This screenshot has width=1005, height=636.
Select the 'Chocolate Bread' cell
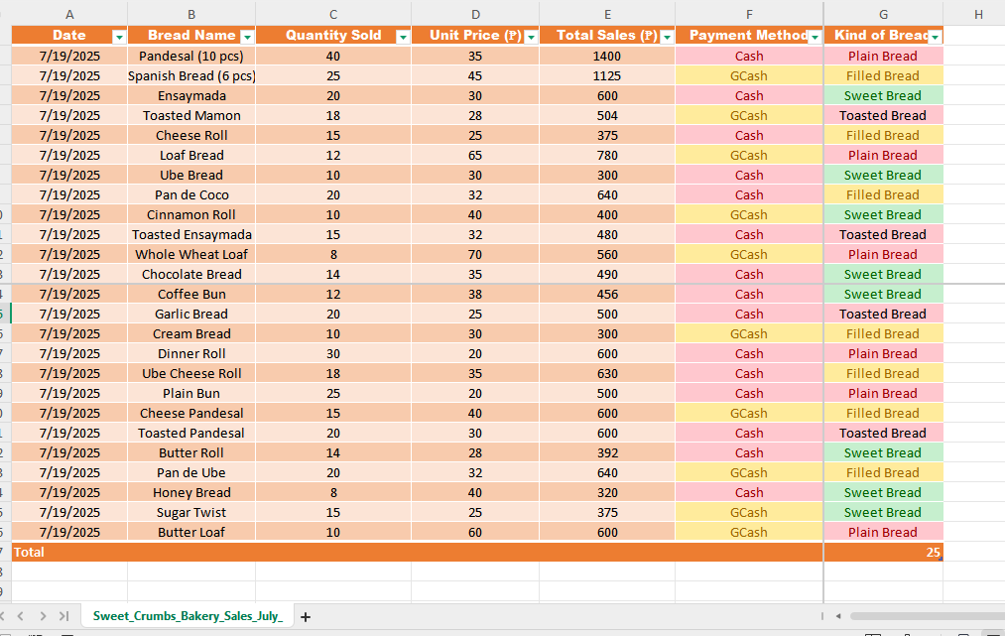point(191,275)
